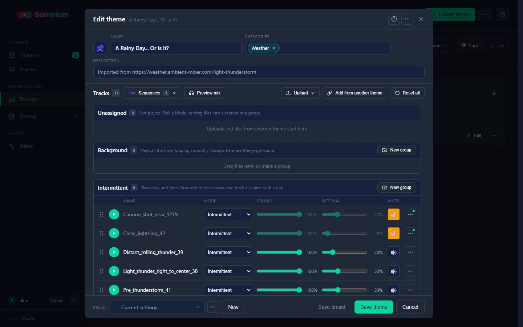The width and height of the screenshot is (523, 327).
Task: Open more options for Close_lightning_42
Action: point(410,233)
